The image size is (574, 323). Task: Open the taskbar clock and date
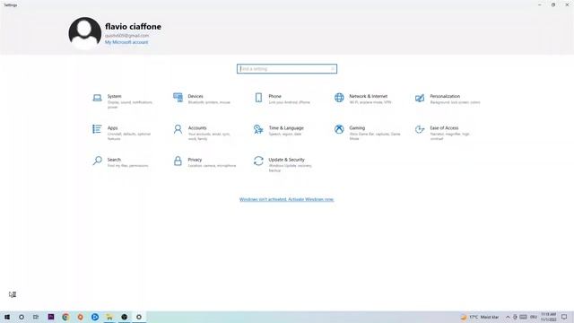coord(549,317)
